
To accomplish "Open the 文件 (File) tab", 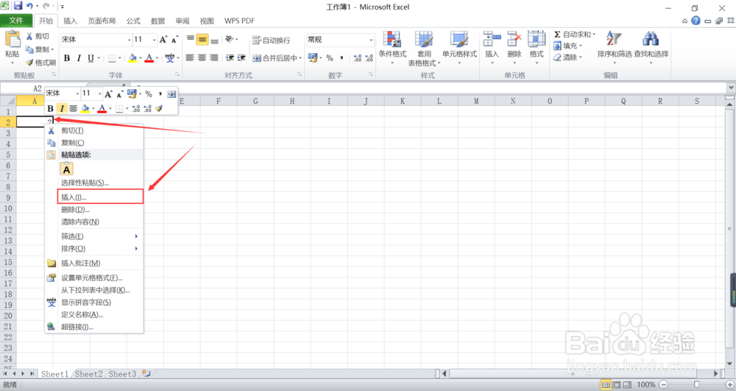I will click(16, 21).
